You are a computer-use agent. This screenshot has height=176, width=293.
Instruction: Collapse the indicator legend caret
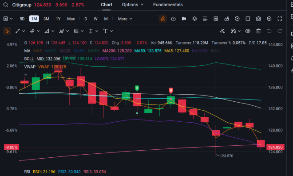pyautogui.click(x=26, y=75)
